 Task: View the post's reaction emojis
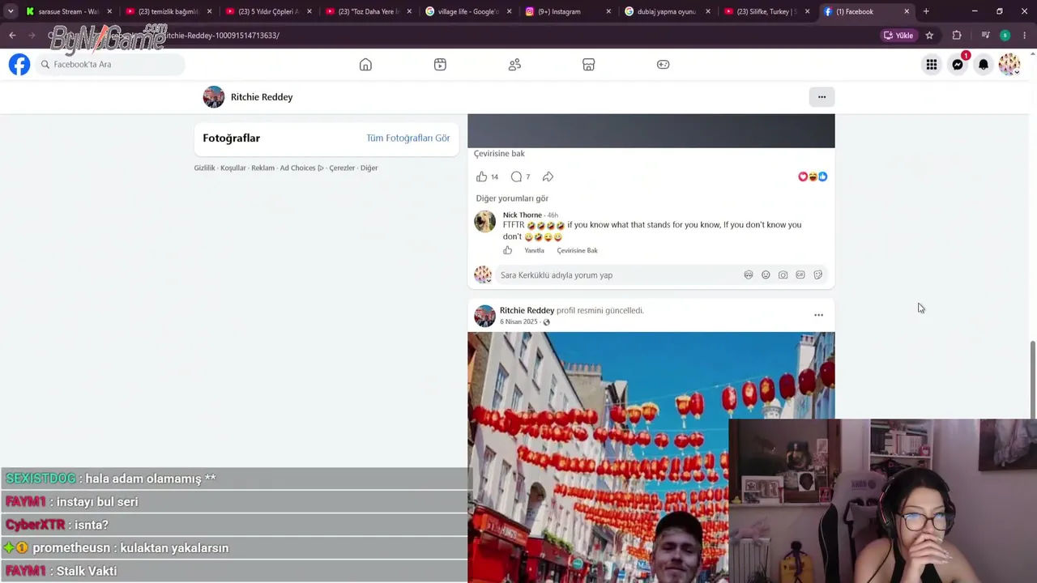pos(813,177)
